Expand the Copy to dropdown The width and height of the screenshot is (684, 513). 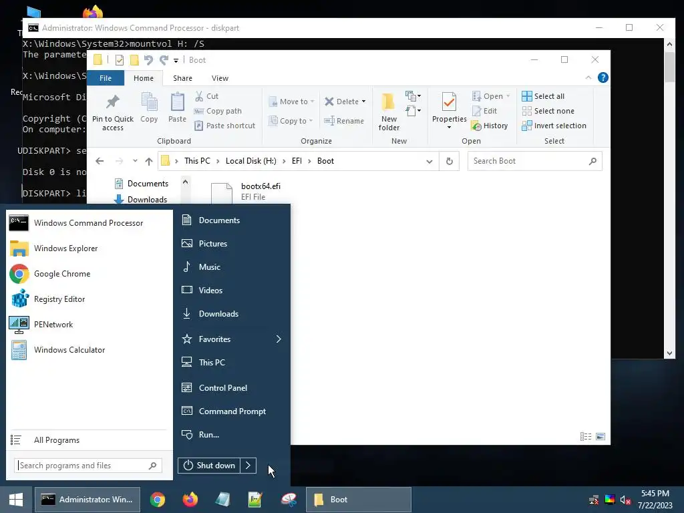pos(311,121)
